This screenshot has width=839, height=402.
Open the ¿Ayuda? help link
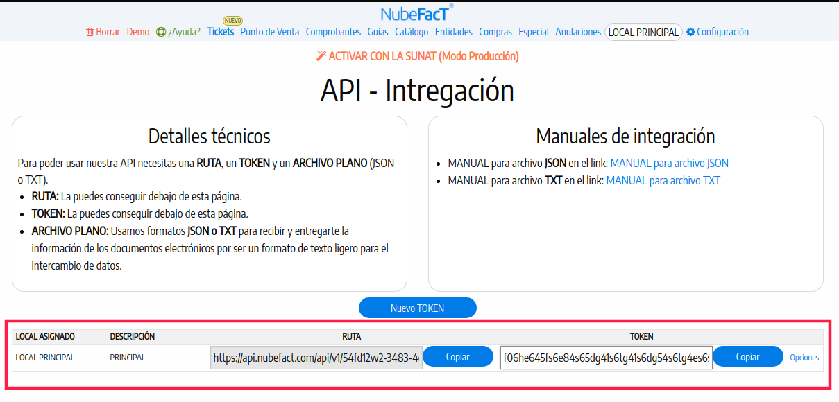[184, 32]
